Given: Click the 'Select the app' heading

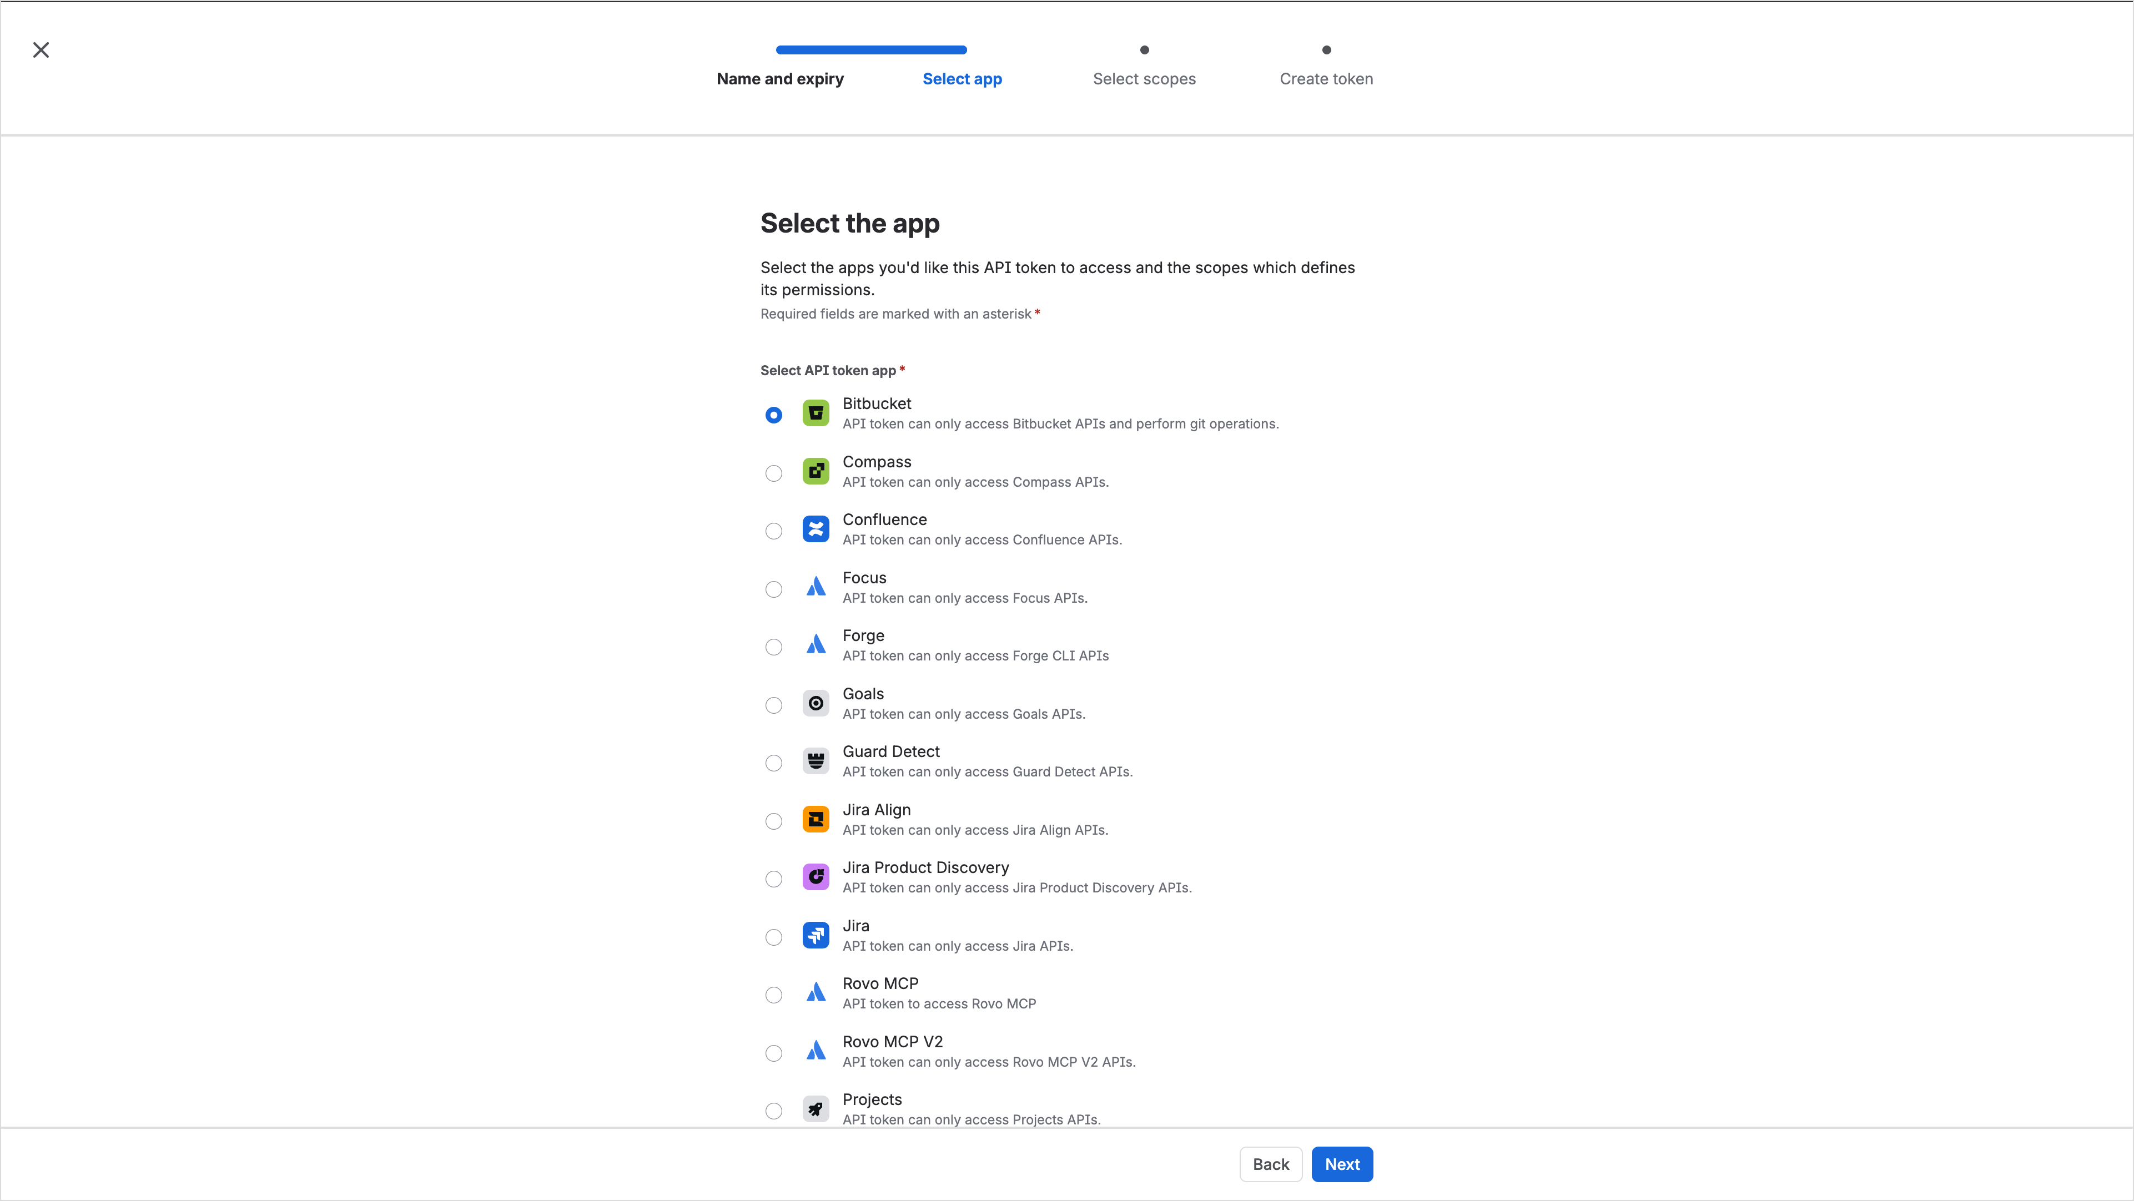Looking at the screenshot, I should click(x=850, y=223).
